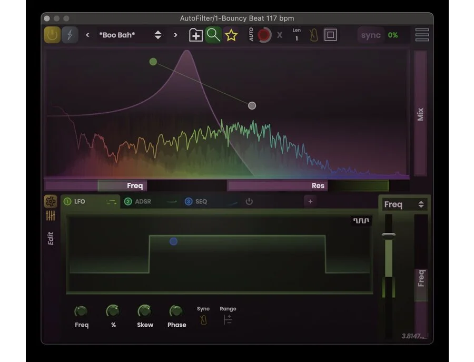Open the hamburger menu at top right
This screenshot has width=474, height=362.
pyautogui.click(x=422, y=35)
